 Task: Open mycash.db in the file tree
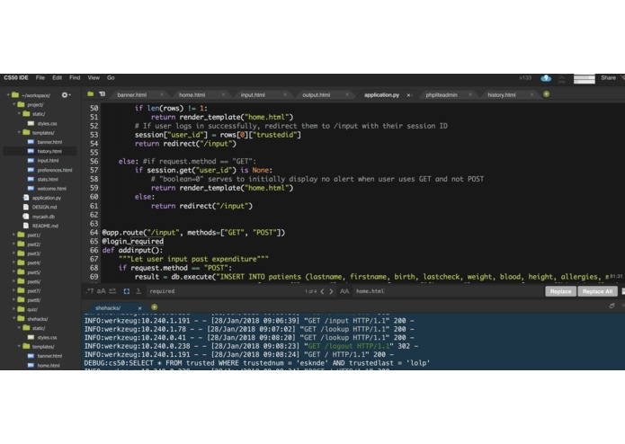coord(43,217)
